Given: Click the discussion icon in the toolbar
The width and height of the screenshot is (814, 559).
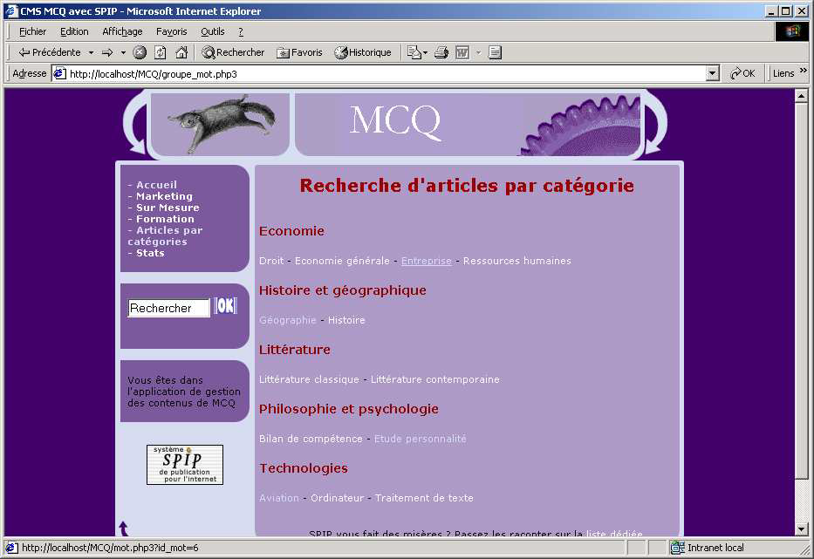Looking at the screenshot, I should coord(495,52).
